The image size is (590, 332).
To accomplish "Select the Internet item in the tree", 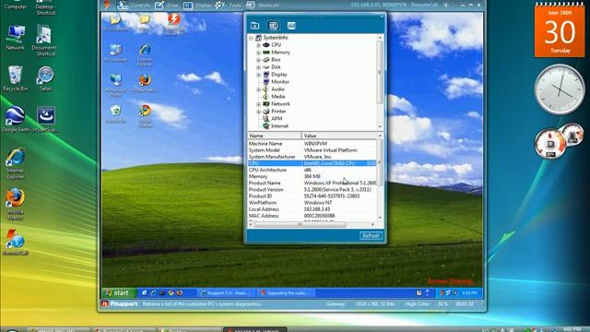I will [279, 126].
